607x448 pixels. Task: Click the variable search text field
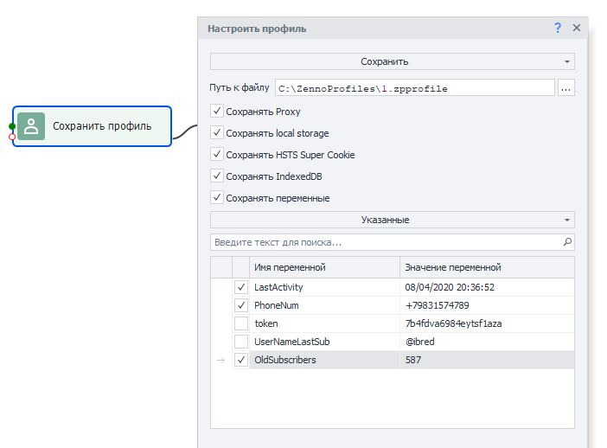click(385, 242)
